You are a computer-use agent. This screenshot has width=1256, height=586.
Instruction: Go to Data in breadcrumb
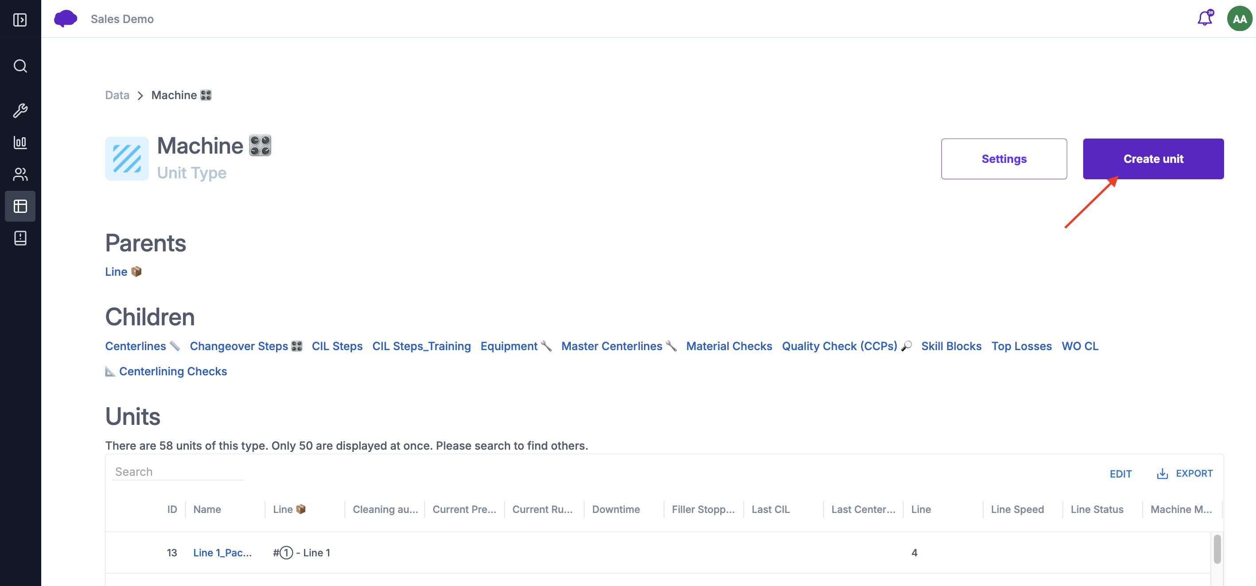(x=117, y=95)
